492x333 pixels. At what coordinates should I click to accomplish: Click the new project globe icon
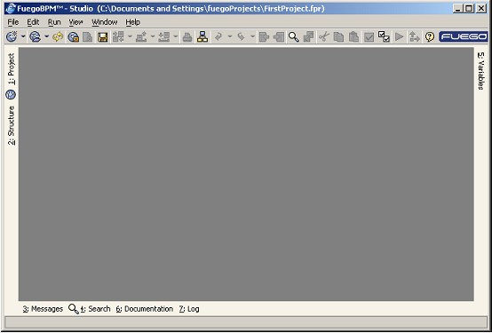(12, 37)
